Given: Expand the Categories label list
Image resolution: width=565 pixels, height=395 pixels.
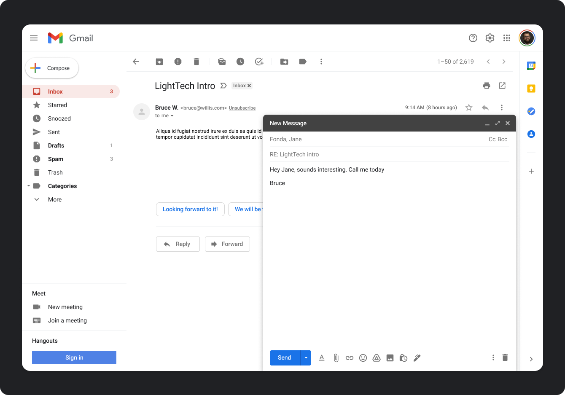Looking at the screenshot, I should click(x=29, y=186).
